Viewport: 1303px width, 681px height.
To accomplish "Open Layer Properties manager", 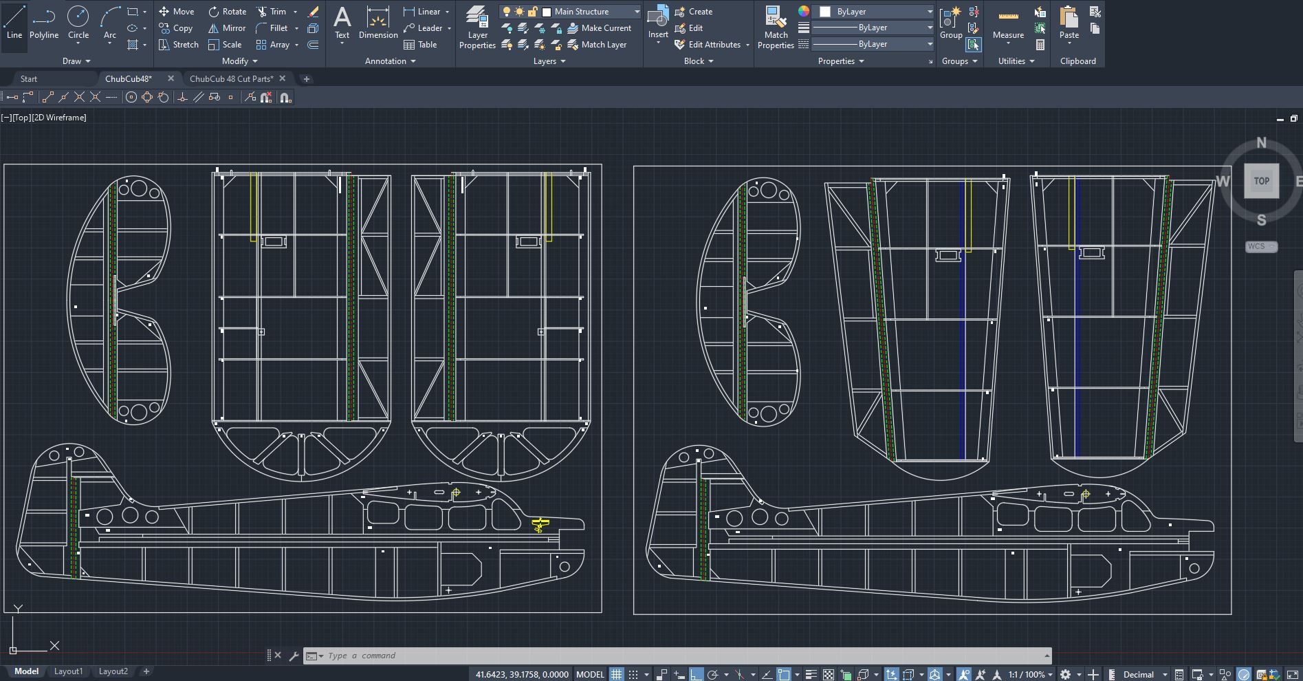I will (477, 28).
